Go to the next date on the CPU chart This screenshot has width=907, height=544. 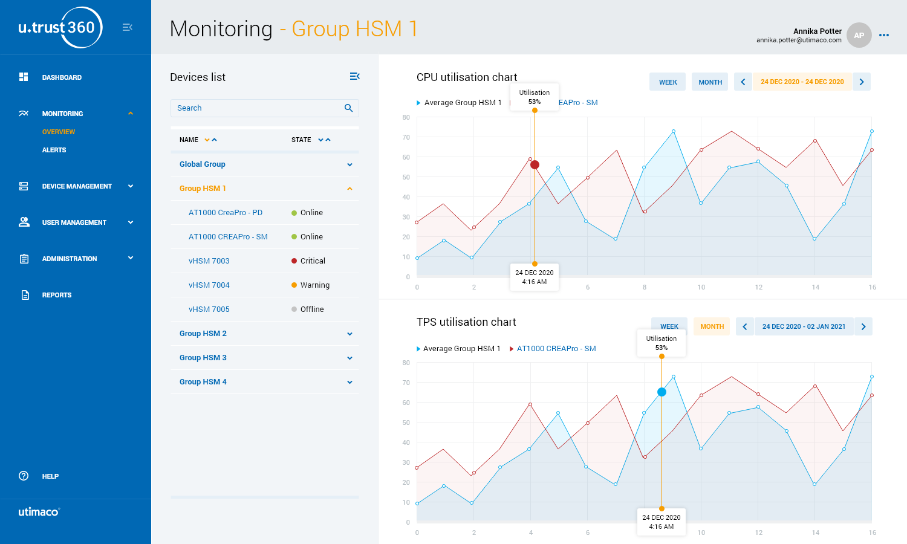tap(862, 82)
